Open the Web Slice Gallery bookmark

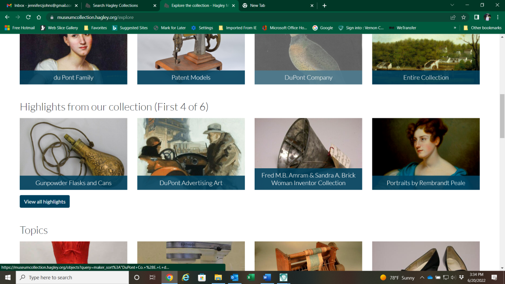tap(59, 28)
